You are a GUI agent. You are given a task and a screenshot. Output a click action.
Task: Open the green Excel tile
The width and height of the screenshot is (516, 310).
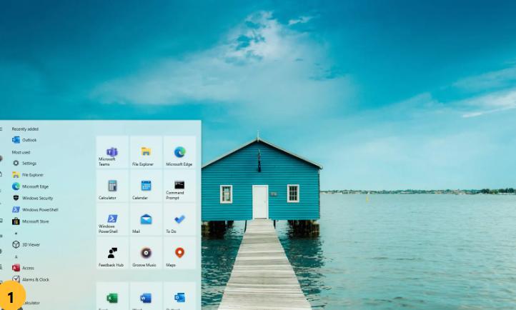point(112,296)
